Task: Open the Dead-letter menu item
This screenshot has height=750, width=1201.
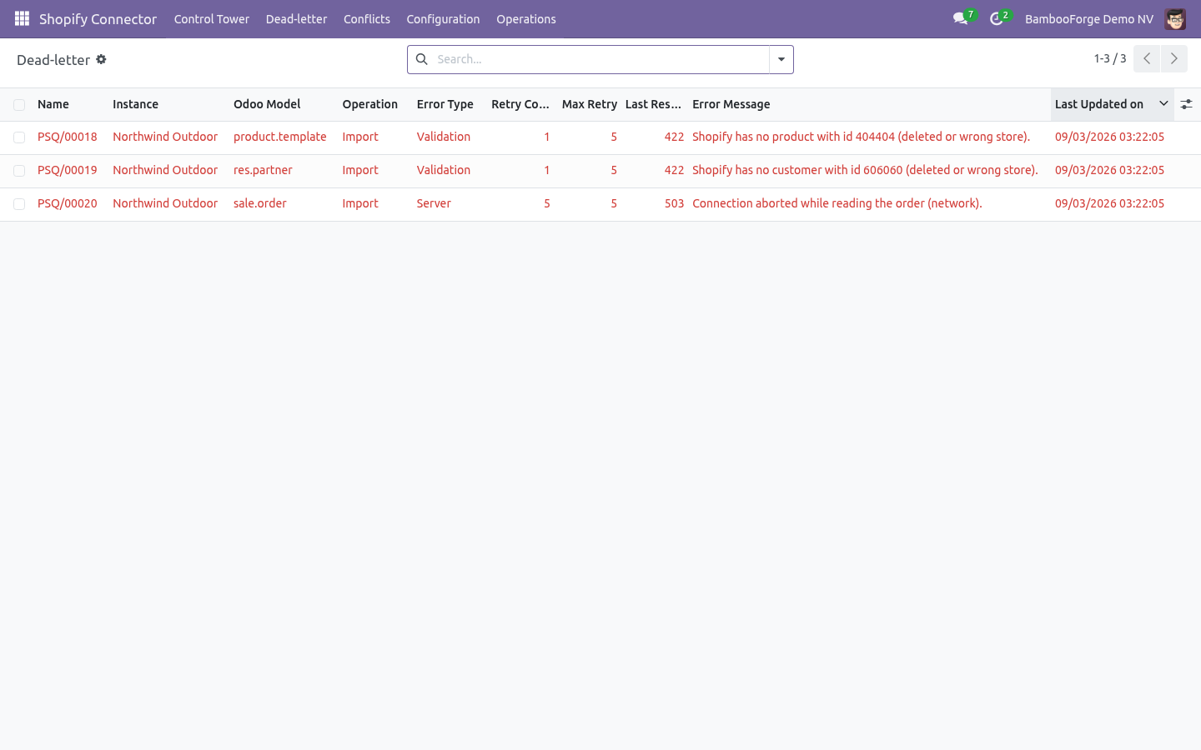Action: [296, 18]
